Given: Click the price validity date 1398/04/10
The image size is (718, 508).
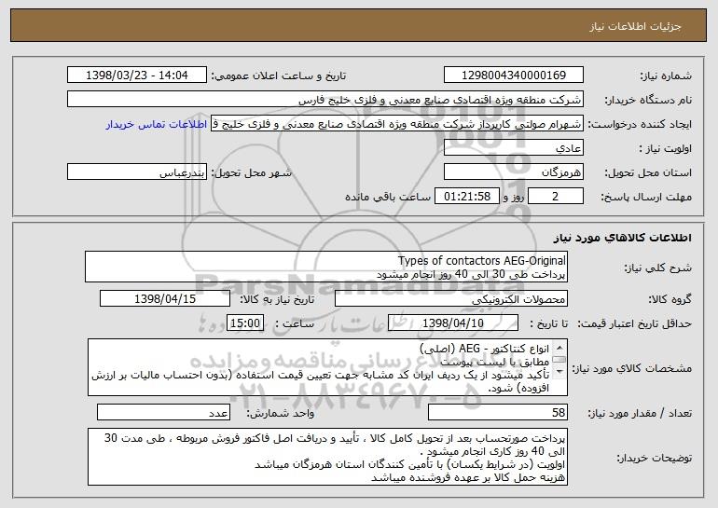Looking at the screenshot, I should 453,323.
